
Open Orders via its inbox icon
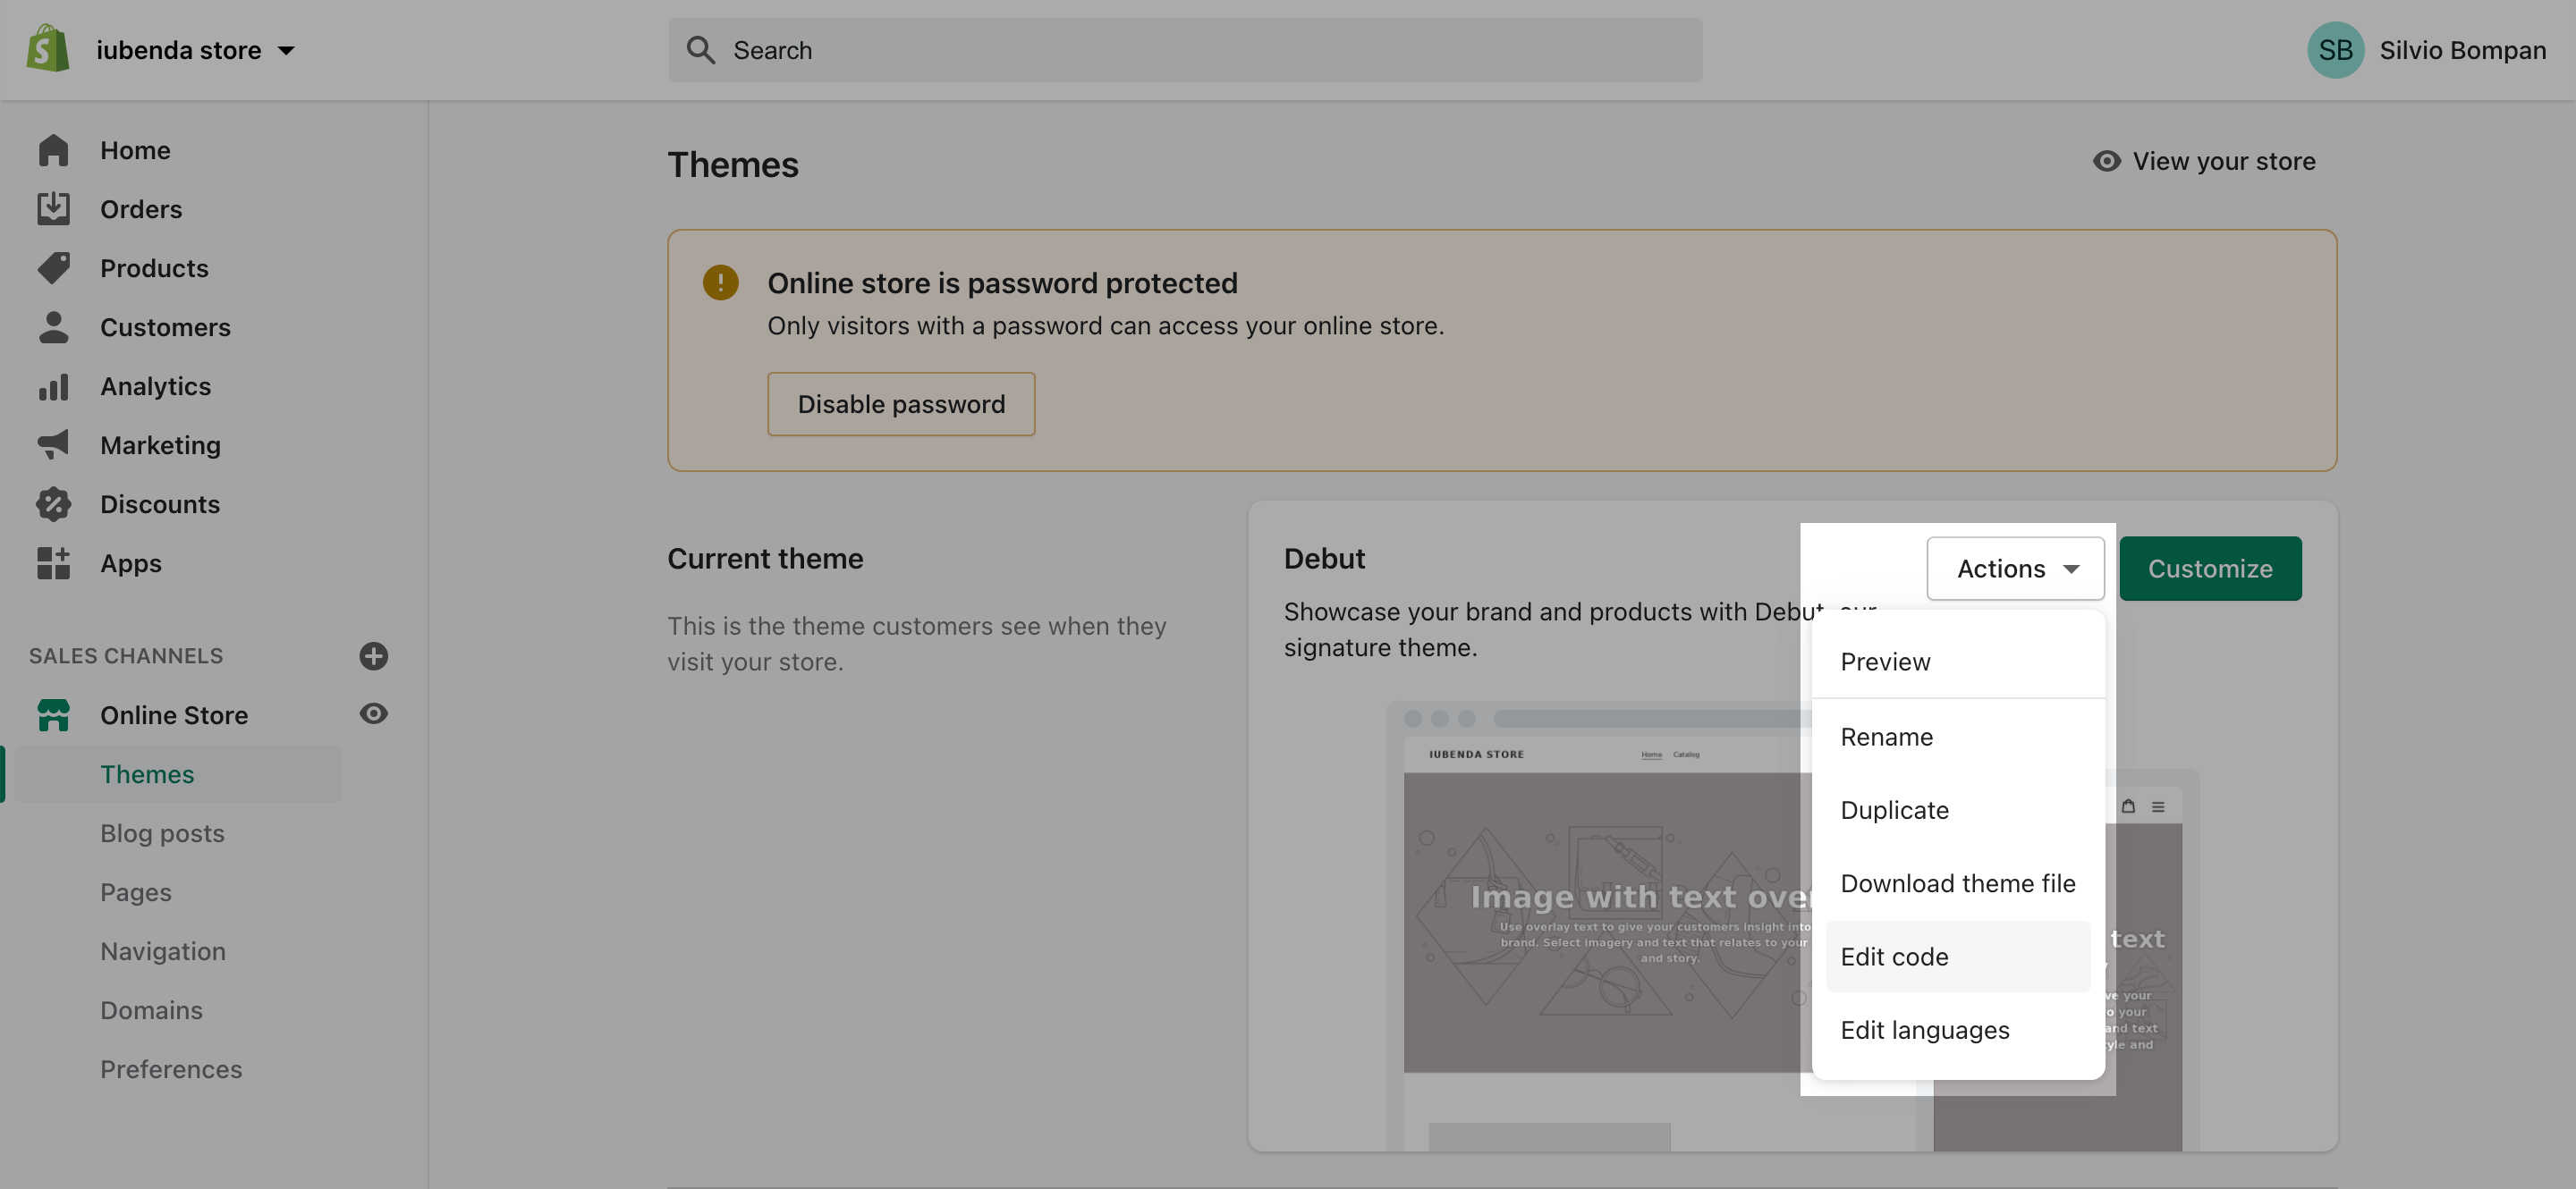tap(53, 209)
